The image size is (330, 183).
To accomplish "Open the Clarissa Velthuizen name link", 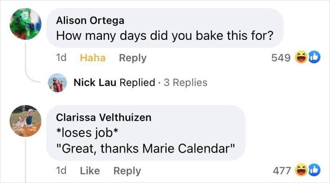I will pyautogui.click(x=104, y=118).
